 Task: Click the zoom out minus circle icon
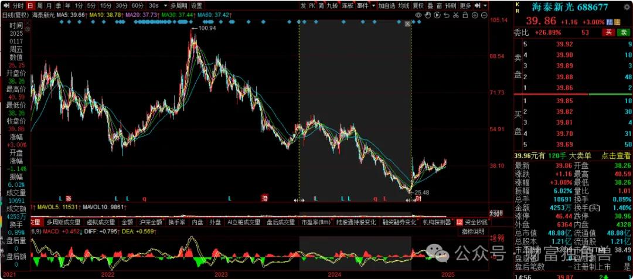483,15
